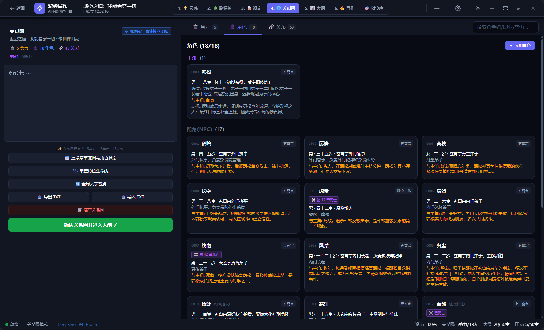Click 导入 TXT button

[x=132, y=197]
